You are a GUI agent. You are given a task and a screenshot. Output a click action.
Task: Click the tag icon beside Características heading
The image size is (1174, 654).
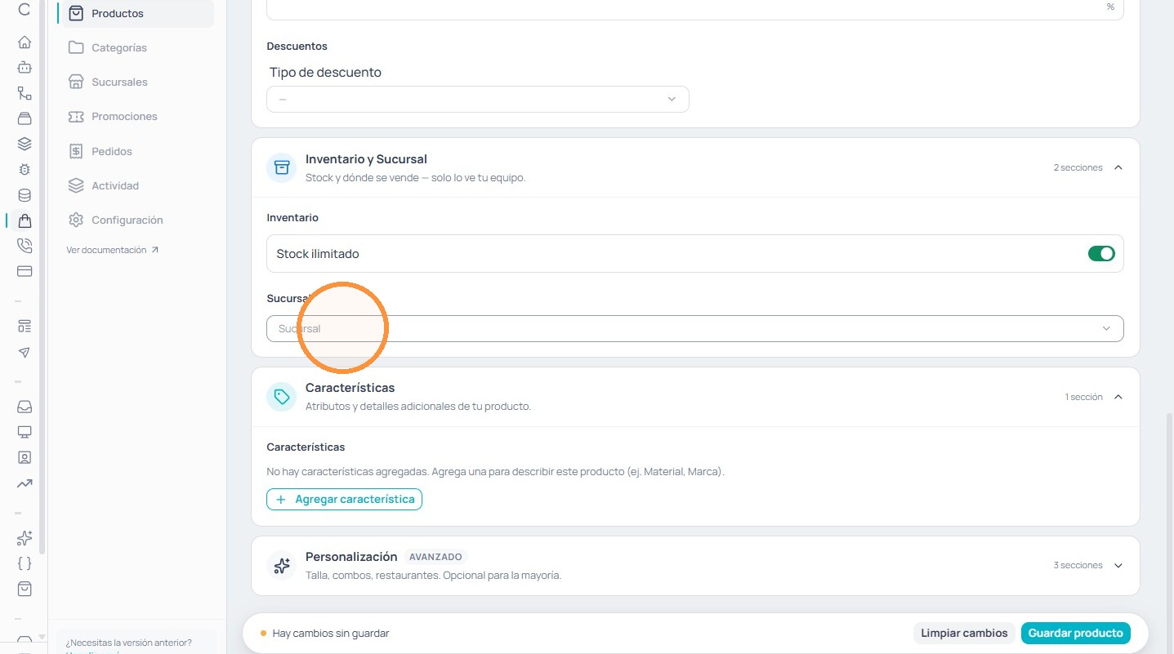pos(282,397)
